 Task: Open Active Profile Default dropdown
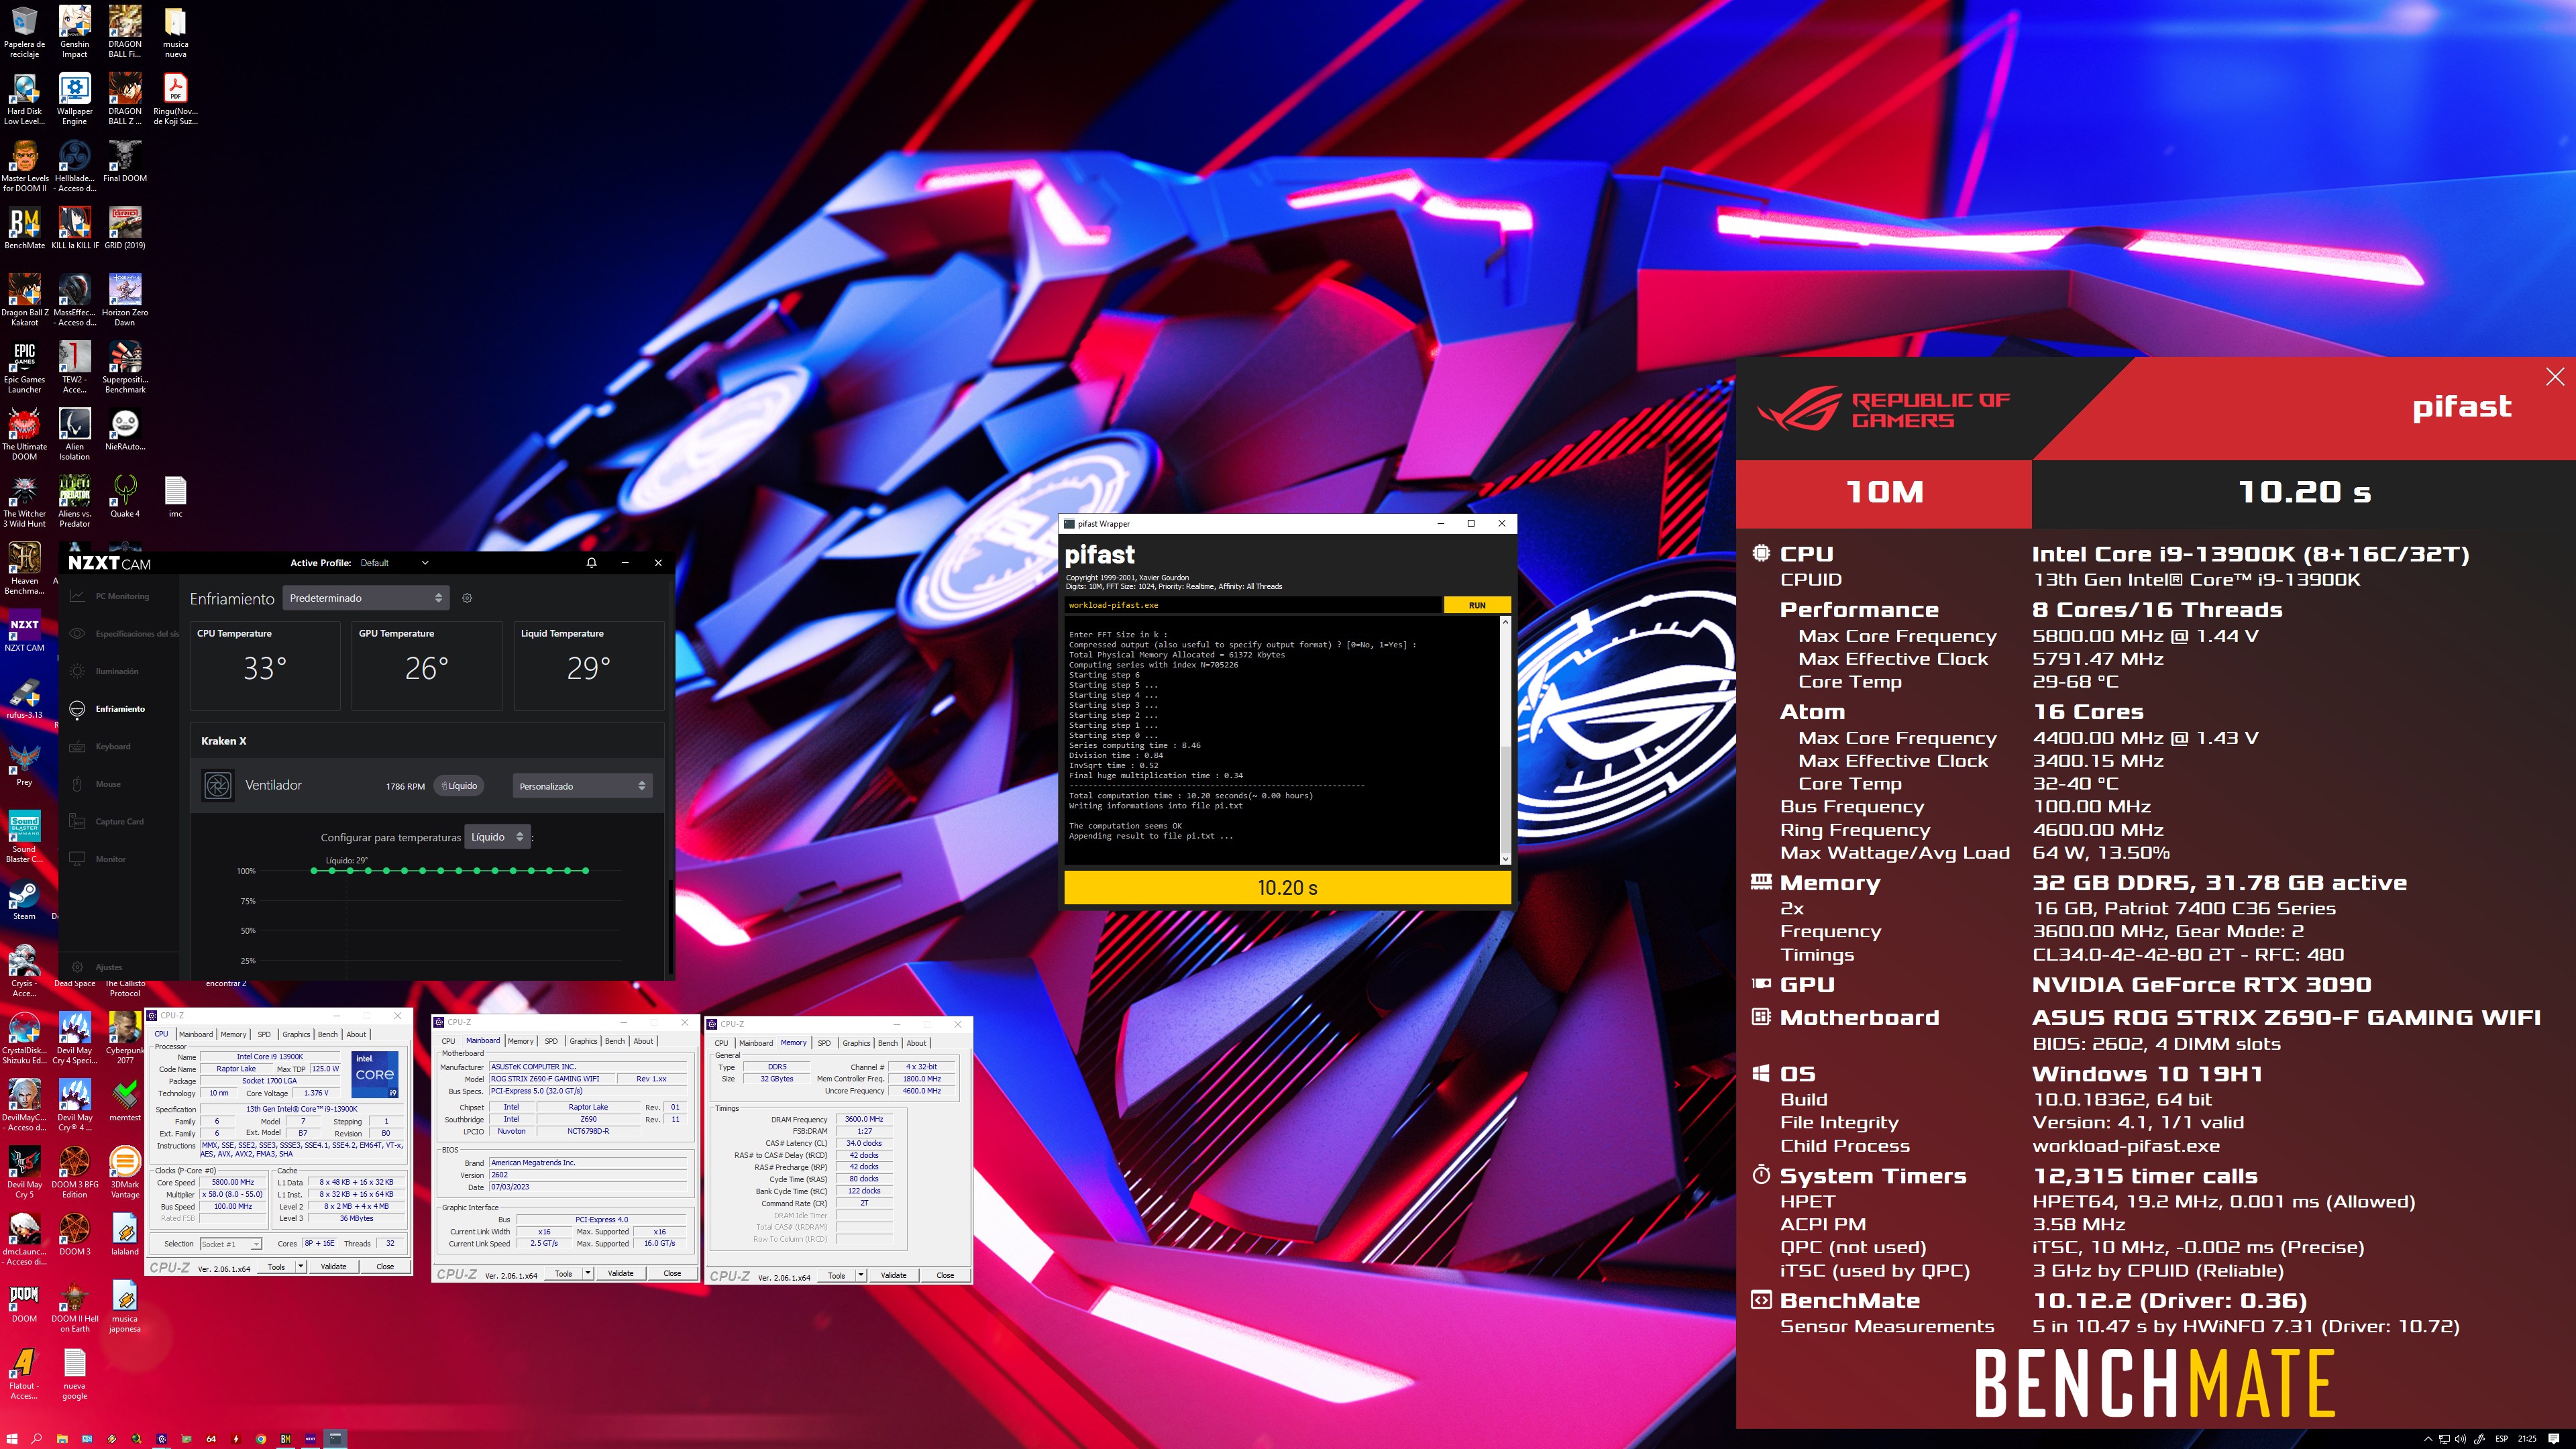pos(394,563)
